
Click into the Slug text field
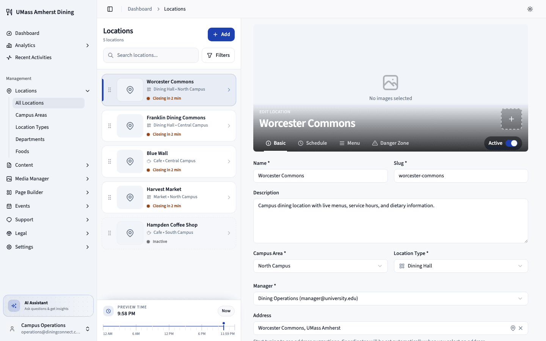[x=461, y=176]
